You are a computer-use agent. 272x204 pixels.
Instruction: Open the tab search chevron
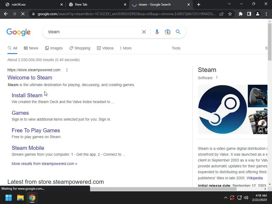click(x=229, y=4)
